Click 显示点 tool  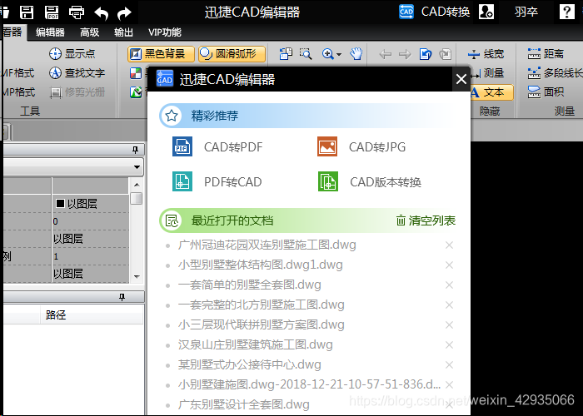[x=72, y=54]
